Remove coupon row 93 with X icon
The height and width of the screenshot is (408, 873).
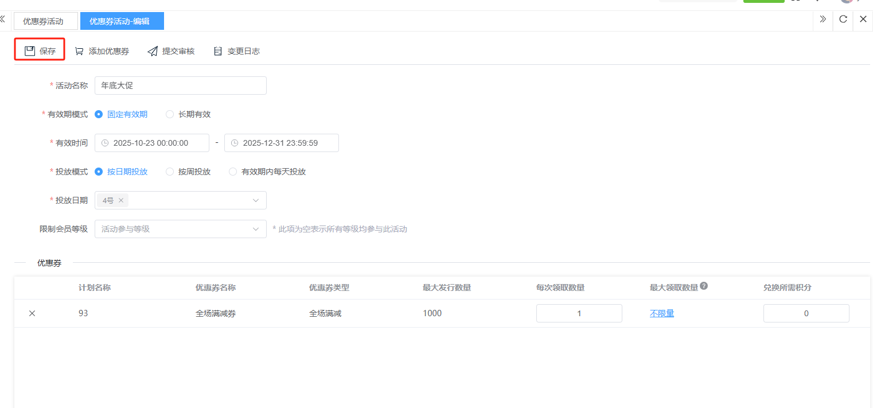tap(32, 313)
